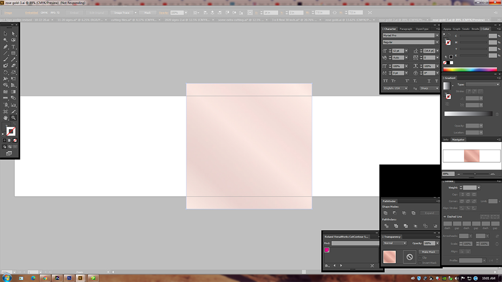Image resolution: width=502 pixels, height=282 pixels.
Task: Apply Strikethrough in Character panel
Action: click(x=436, y=81)
